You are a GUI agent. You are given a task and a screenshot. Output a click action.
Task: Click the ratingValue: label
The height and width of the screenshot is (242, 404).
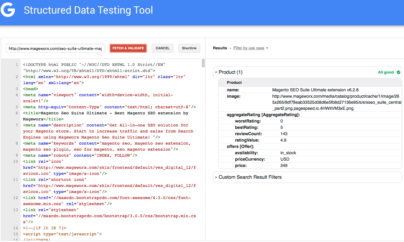click(x=247, y=140)
